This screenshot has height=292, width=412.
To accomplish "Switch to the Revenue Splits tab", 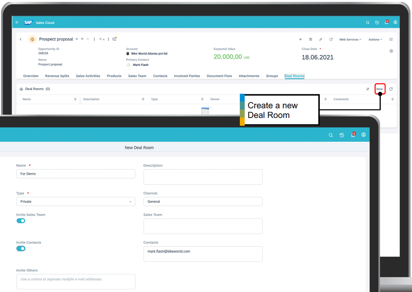I will pyautogui.click(x=57, y=76).
